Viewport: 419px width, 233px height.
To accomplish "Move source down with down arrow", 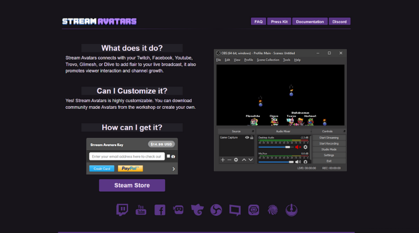I will (251, 160).
